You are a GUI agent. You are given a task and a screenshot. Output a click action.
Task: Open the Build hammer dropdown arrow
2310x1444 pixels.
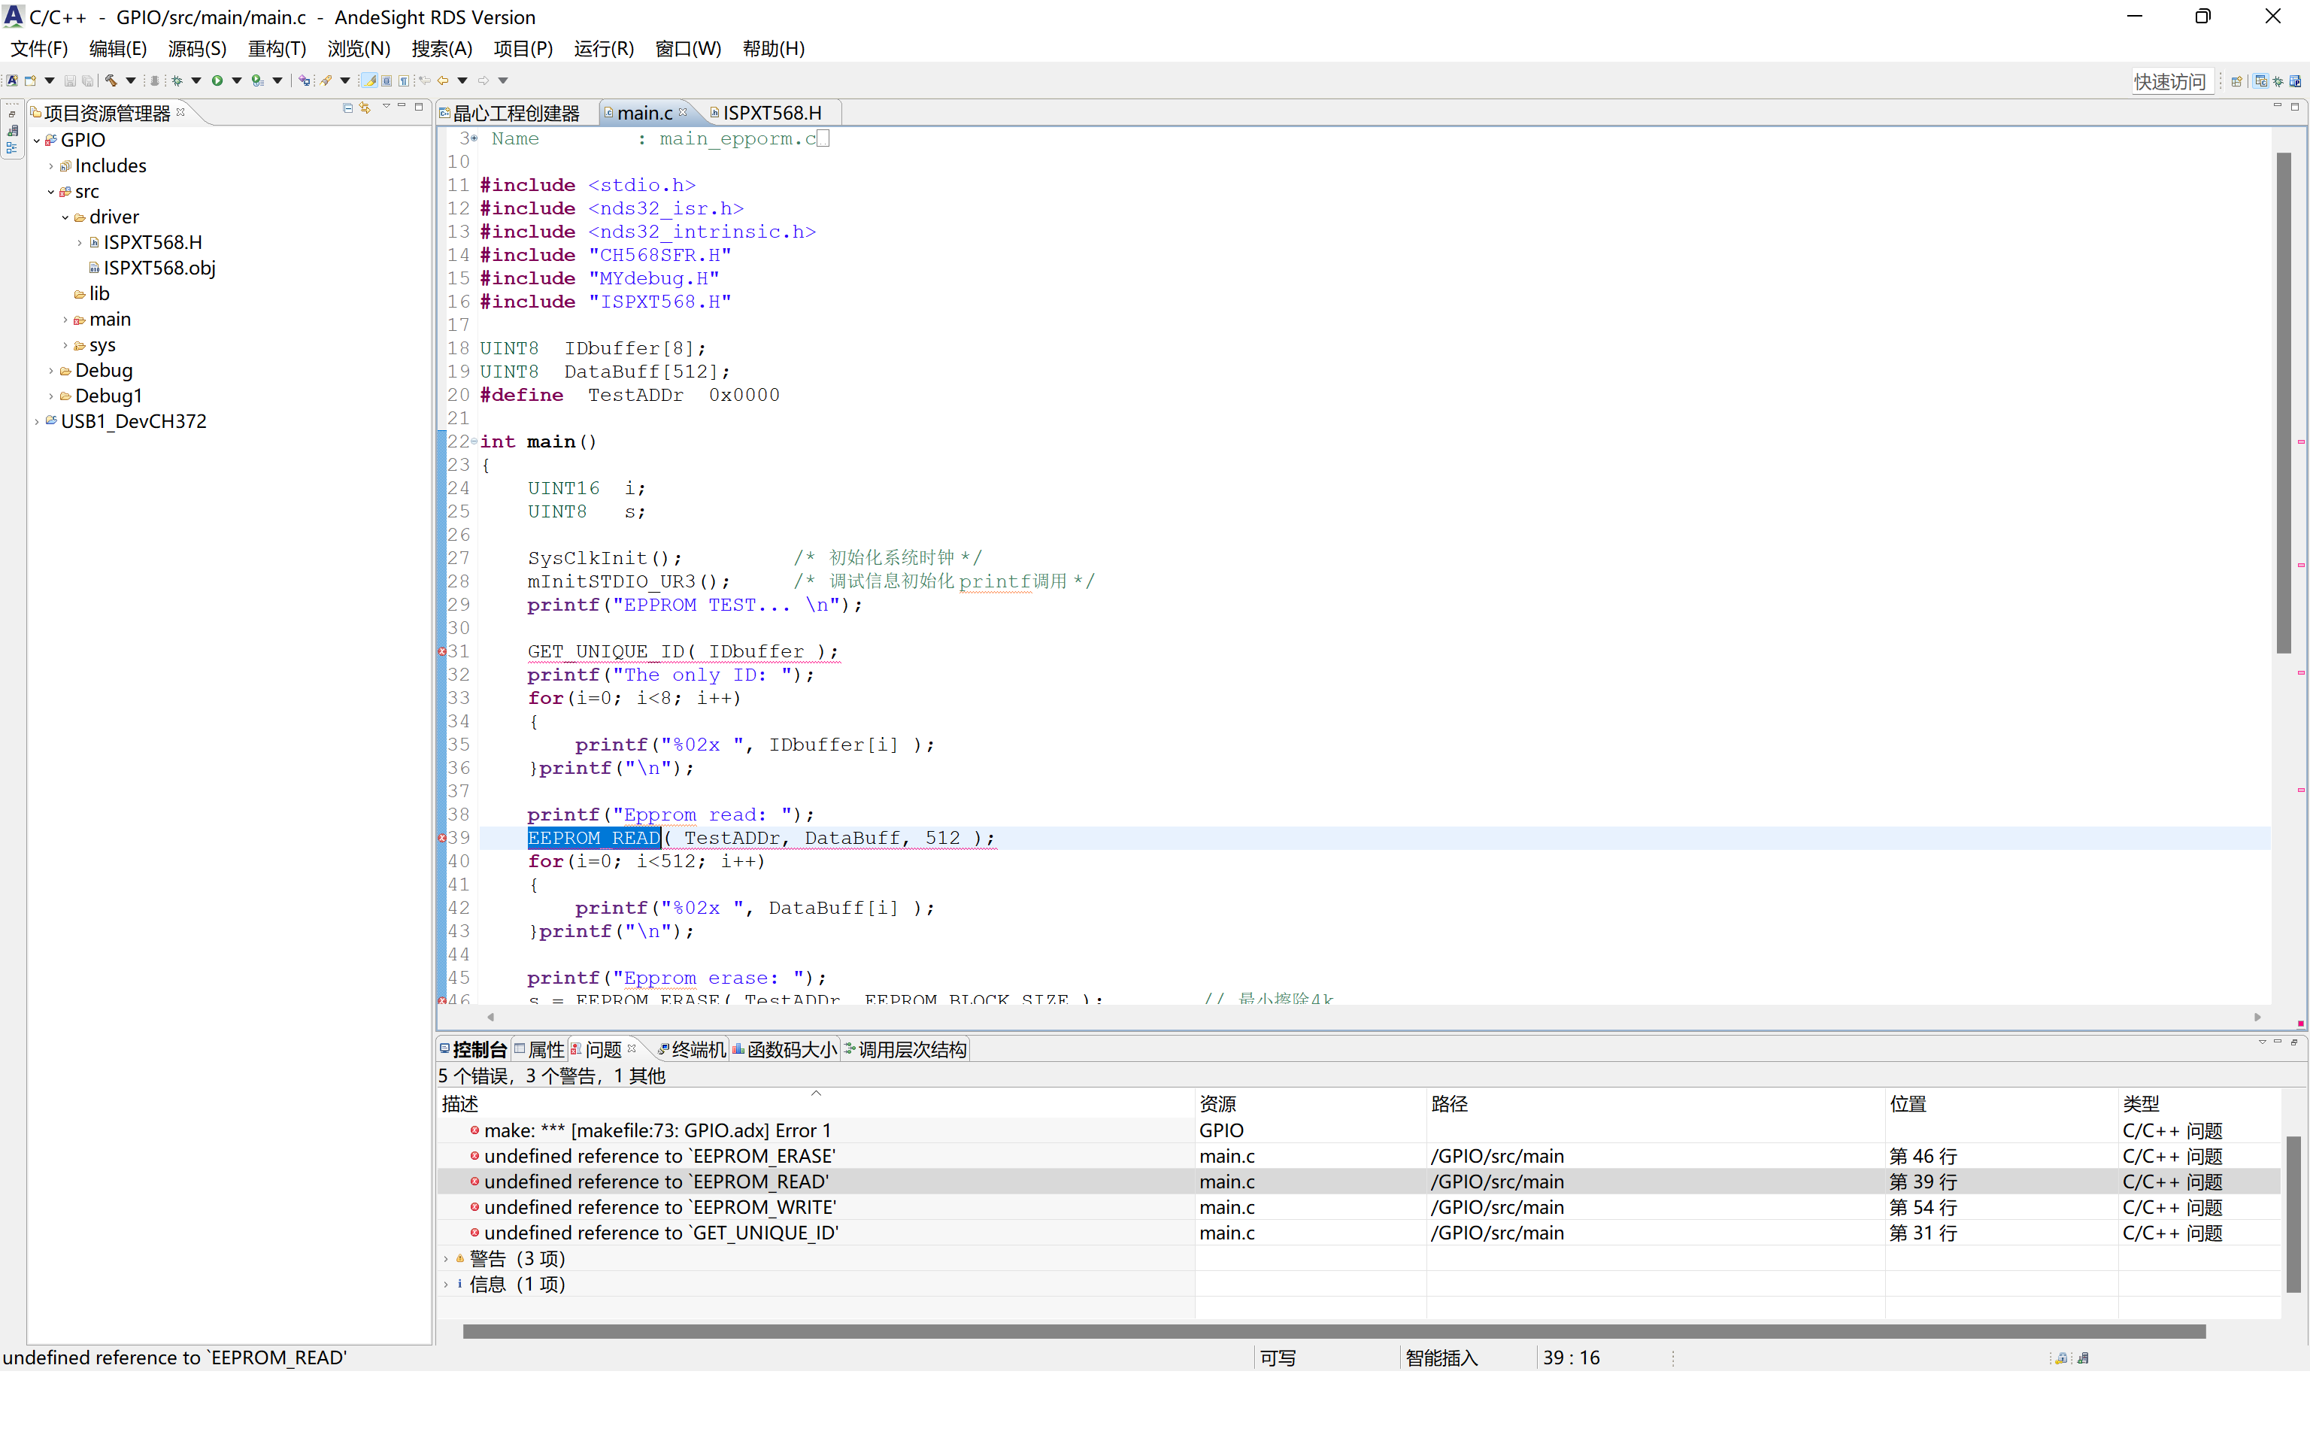(x=131, y=81)
